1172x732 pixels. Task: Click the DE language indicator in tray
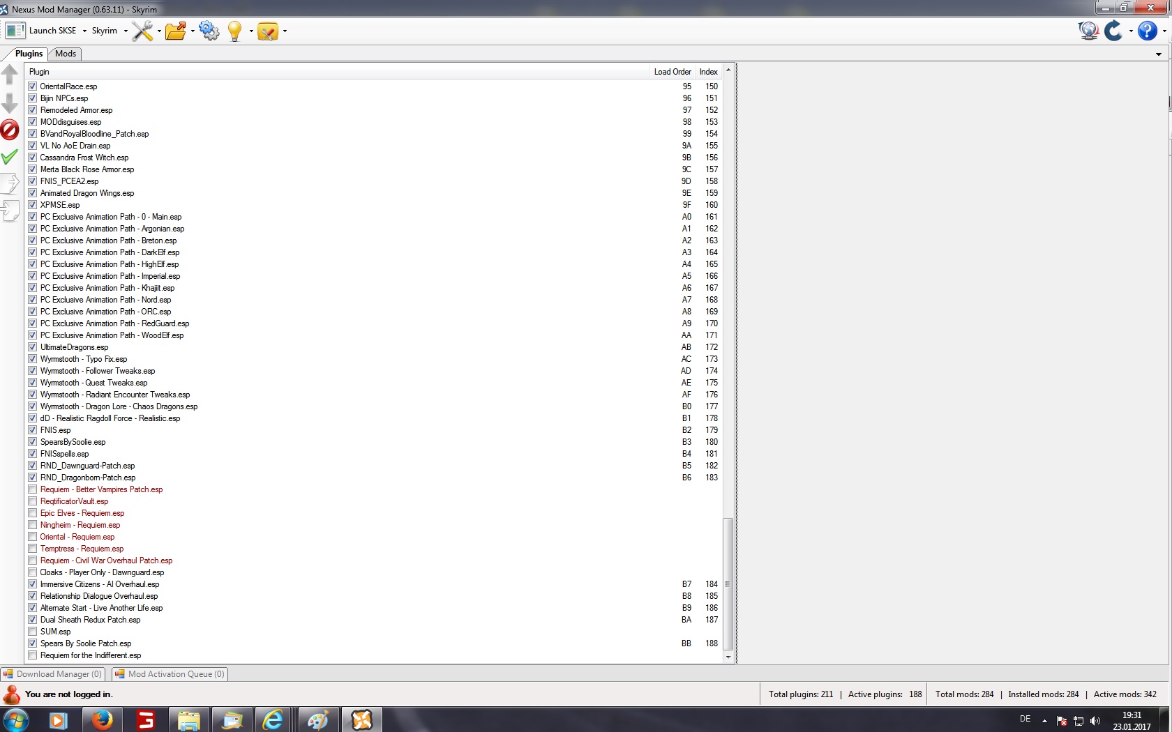coord(1025,719)
